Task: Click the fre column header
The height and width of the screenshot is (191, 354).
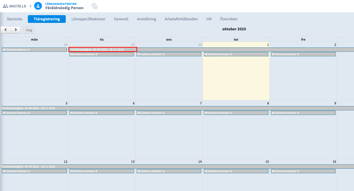Action: coord(303,39)
